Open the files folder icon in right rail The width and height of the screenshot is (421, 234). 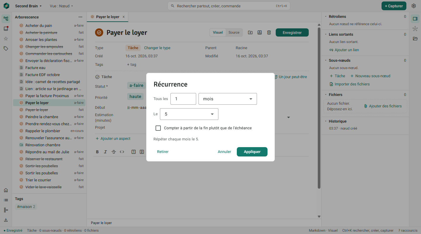(415, 39)
